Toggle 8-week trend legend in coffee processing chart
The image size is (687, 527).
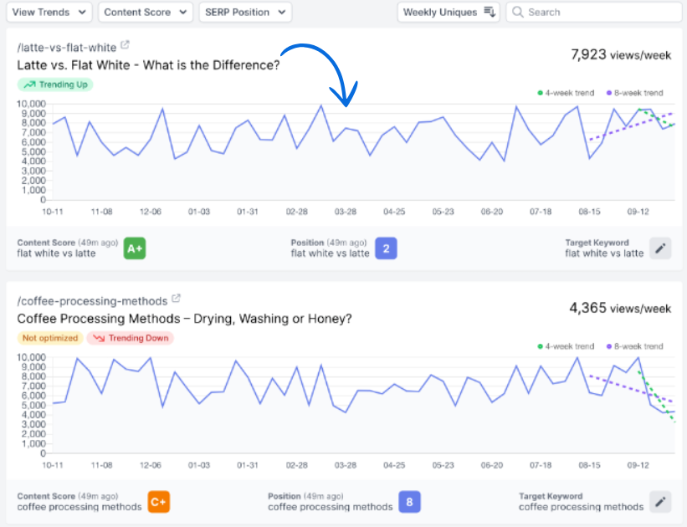click(634, 346)
